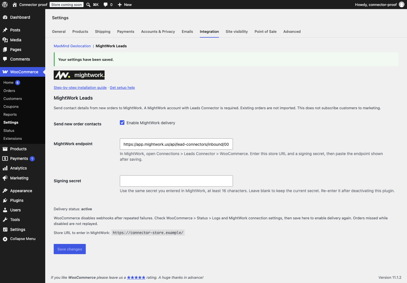Click the Analytics bar chart icon
The width and height of the screenshot is (407, 283).
pos(5,168)
